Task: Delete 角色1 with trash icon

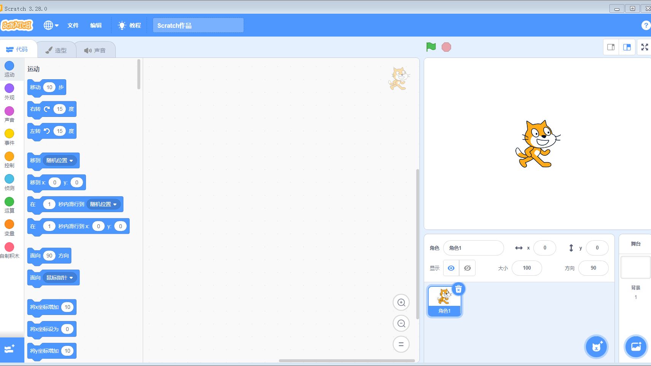Action: 458,289
